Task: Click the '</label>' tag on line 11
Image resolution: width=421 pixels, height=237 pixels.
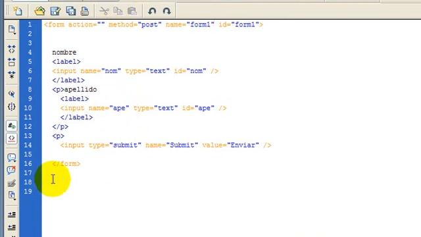Action: 76,117
